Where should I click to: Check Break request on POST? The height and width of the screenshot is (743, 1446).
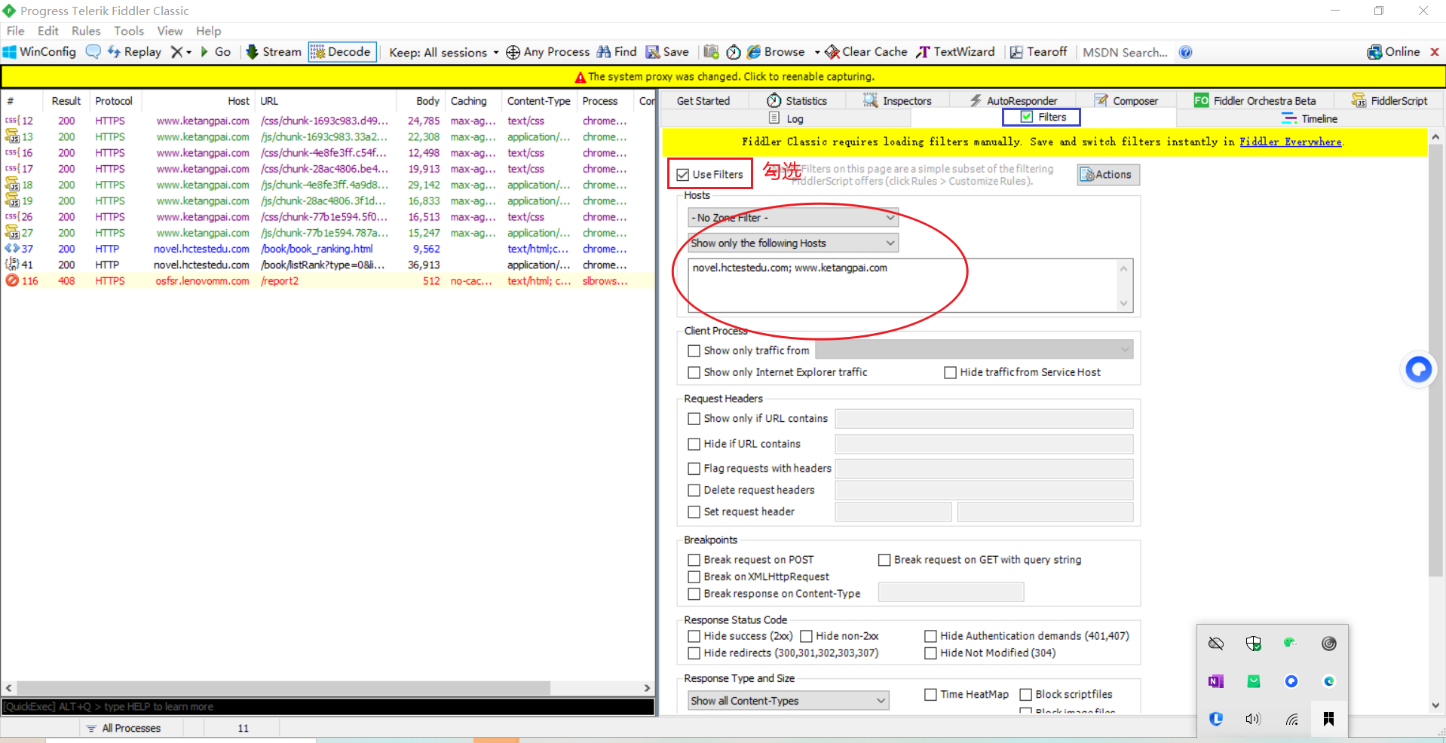[x=694, y=561]
